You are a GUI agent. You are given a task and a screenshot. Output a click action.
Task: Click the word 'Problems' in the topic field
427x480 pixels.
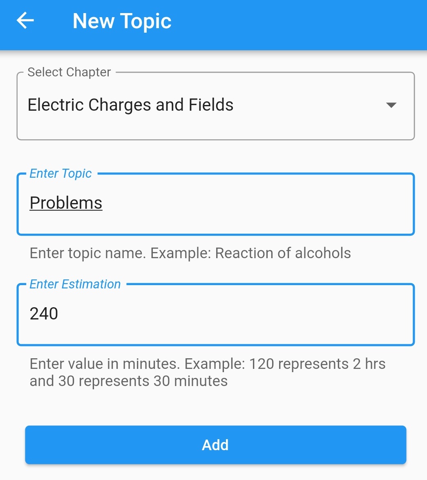66,203
